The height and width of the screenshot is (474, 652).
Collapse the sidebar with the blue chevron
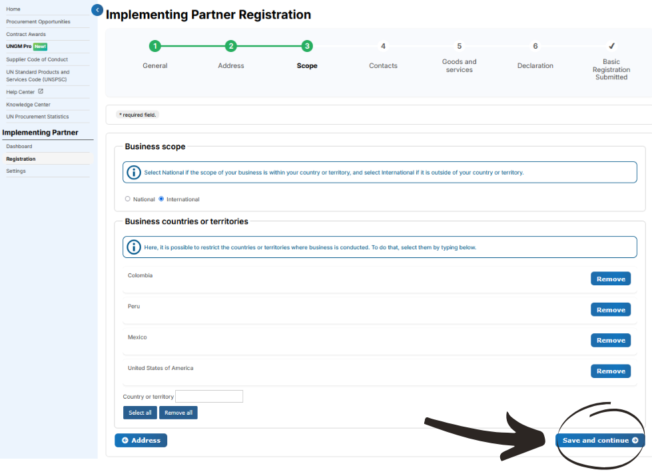click(97, 10)
